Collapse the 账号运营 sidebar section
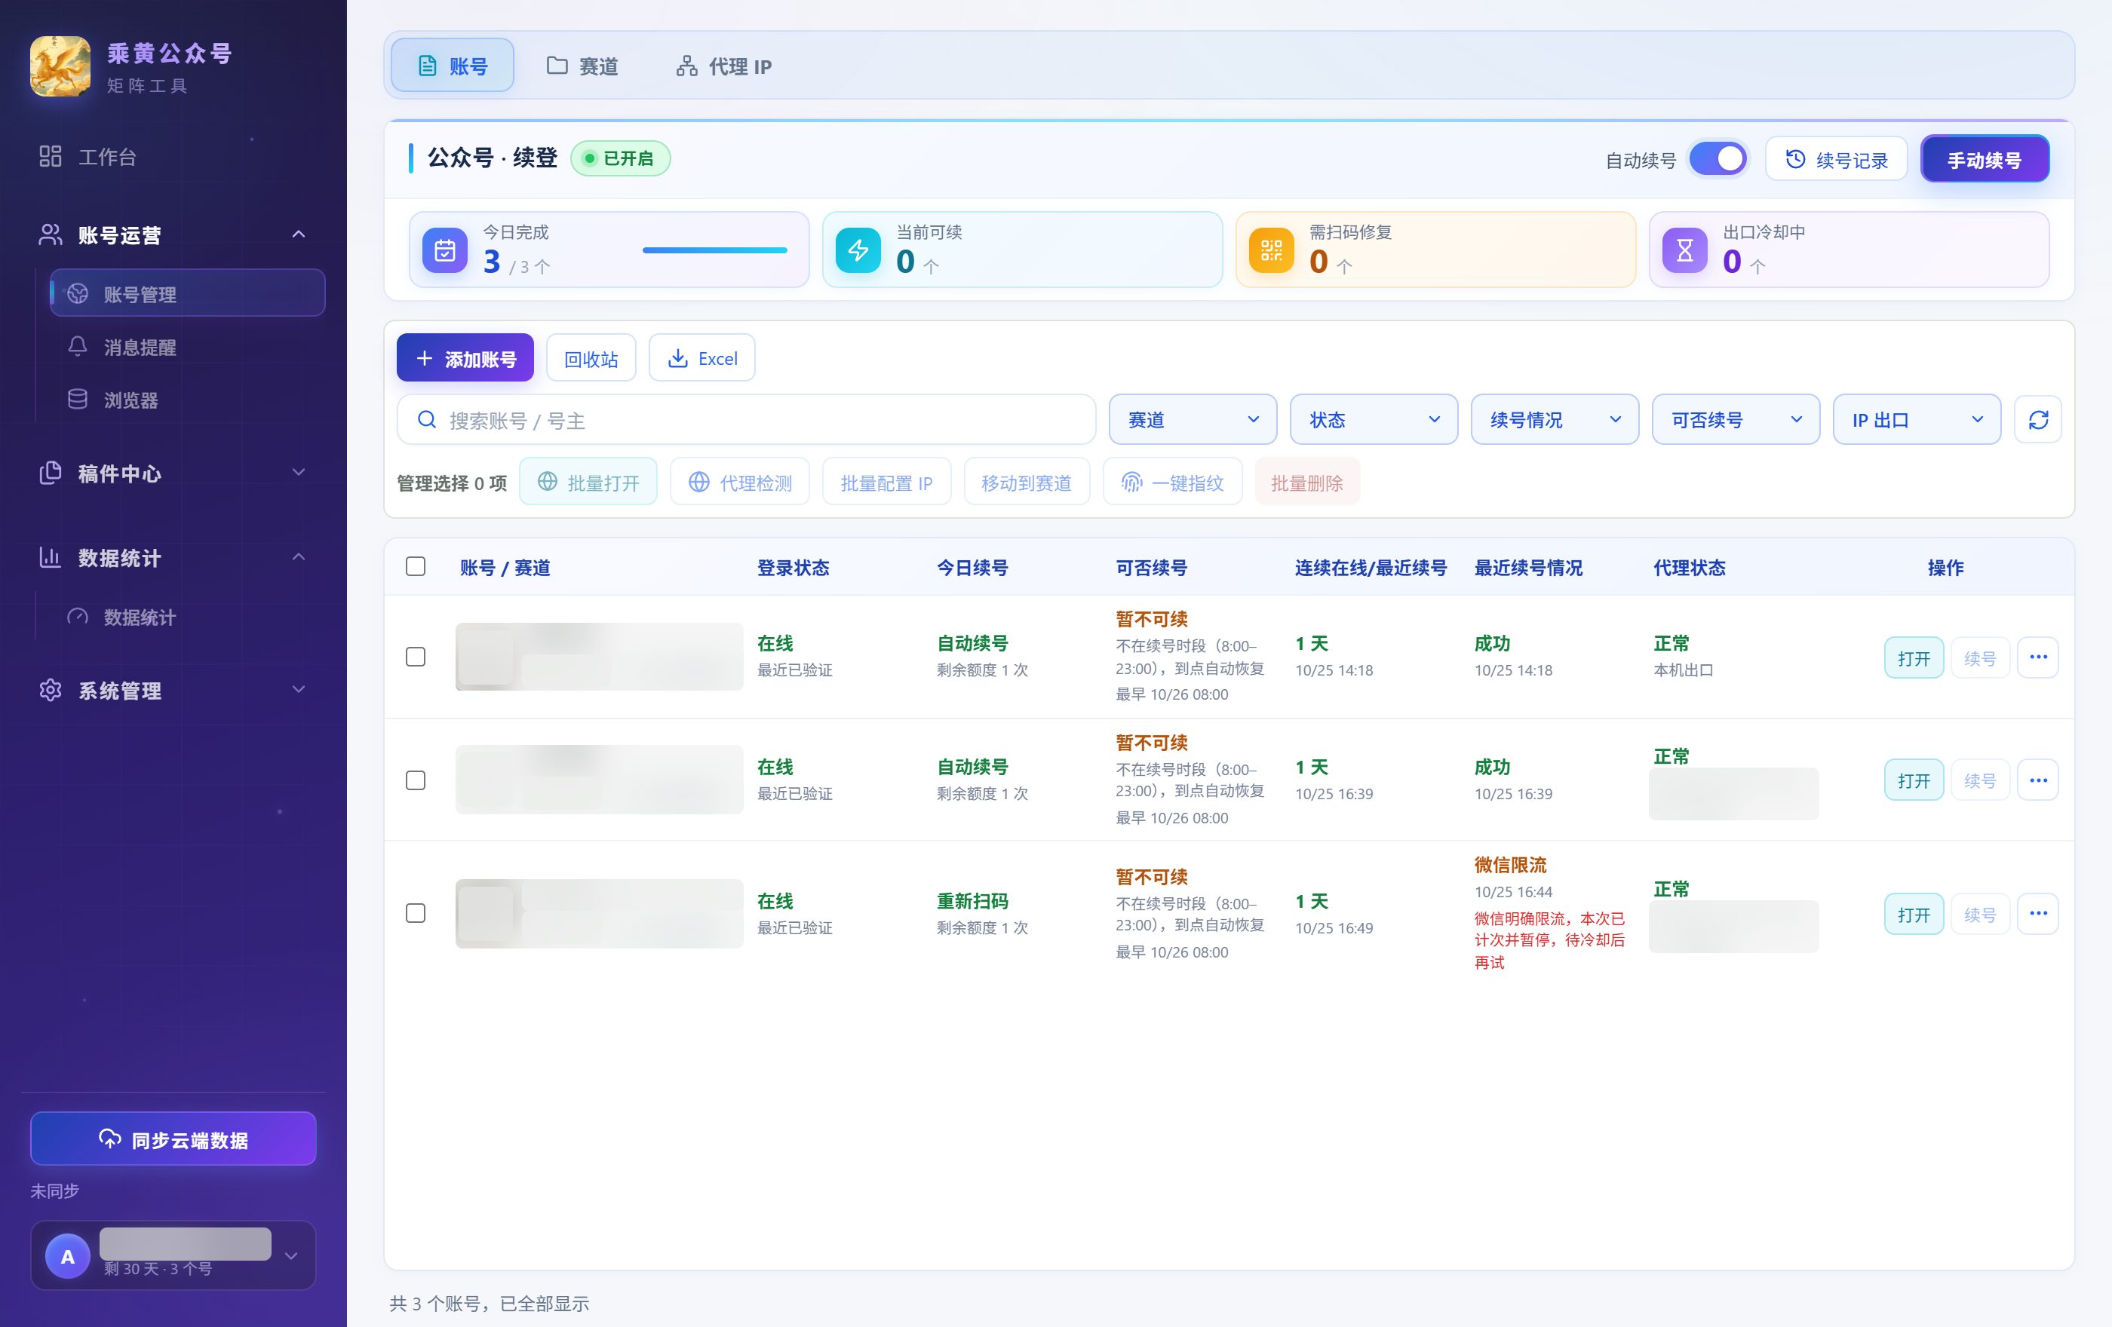Screen dimensions: 2112x1327 coord(173,235)
